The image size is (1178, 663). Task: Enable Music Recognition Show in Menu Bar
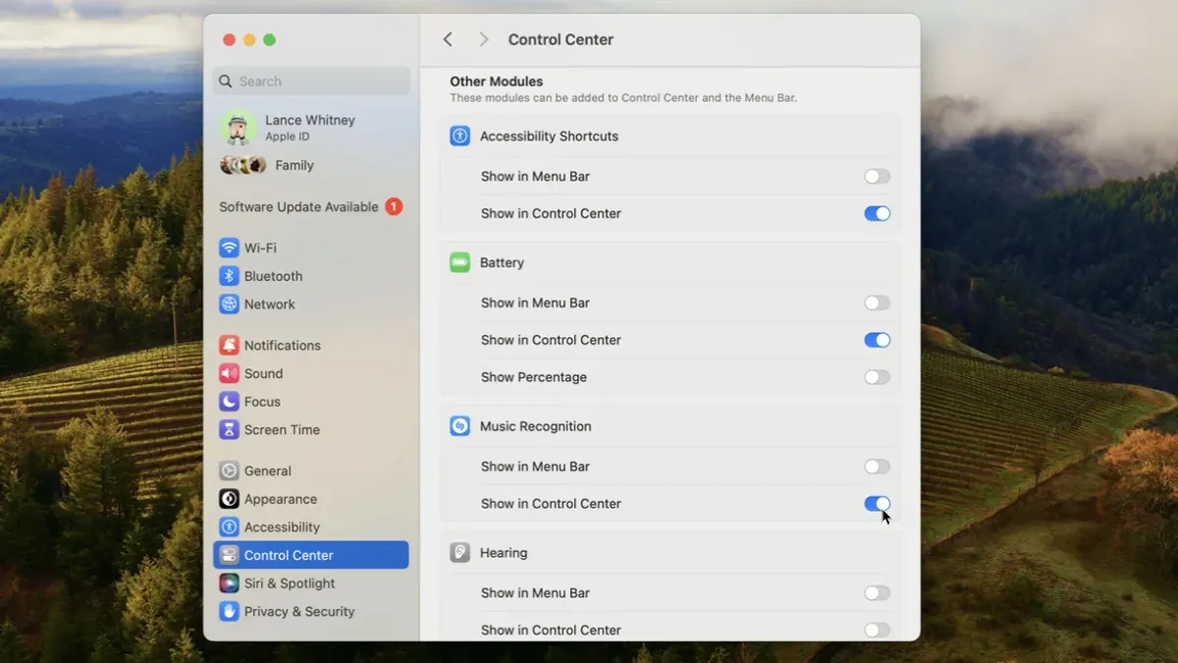[877, 467]
